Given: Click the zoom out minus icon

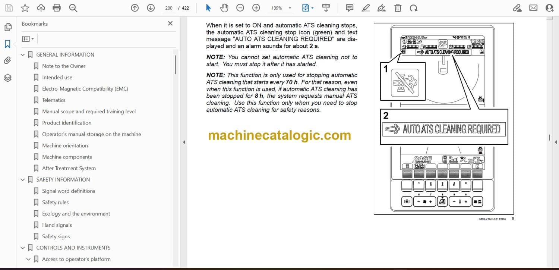Looking at the screenshot, I should (x=240, y=8).
